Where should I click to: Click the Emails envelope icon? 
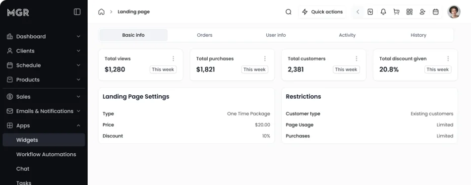tap(10, 111)
